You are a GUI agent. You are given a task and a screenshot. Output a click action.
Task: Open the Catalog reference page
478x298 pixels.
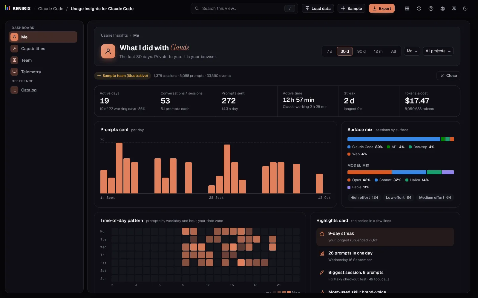click(x=43, y=90)
